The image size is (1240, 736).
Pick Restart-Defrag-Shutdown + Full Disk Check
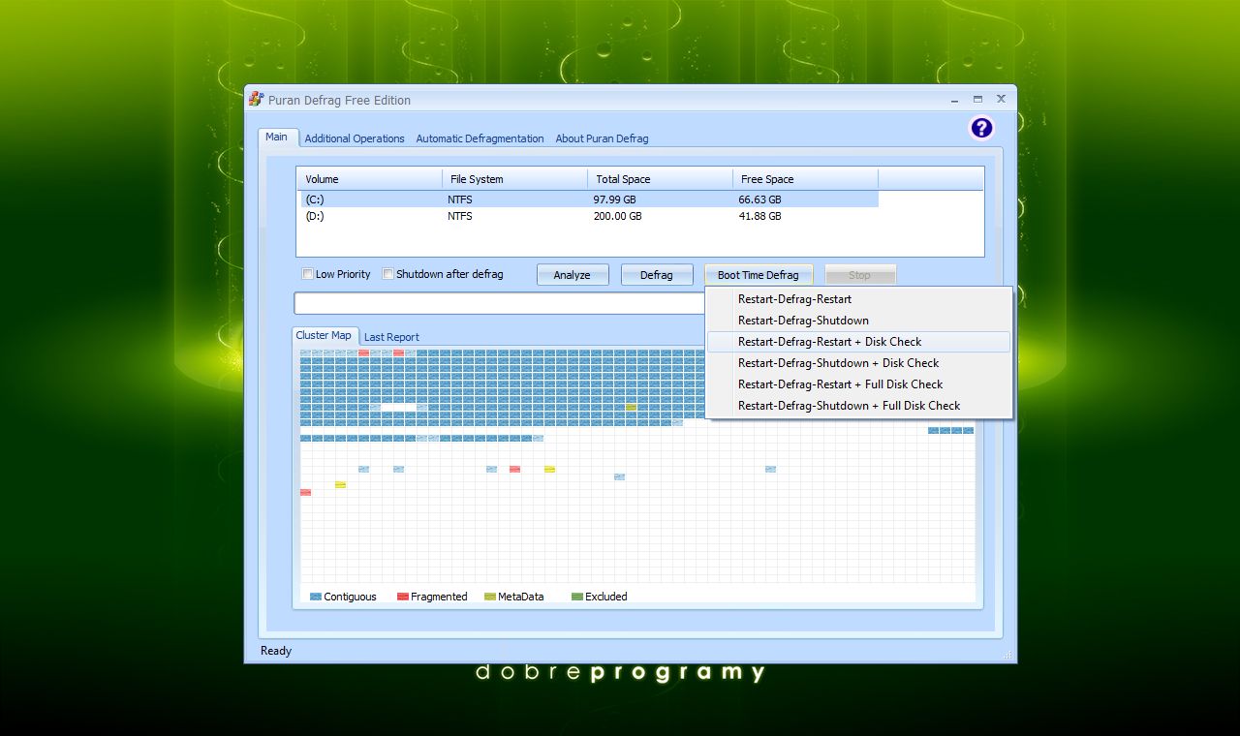coord(859,406)
